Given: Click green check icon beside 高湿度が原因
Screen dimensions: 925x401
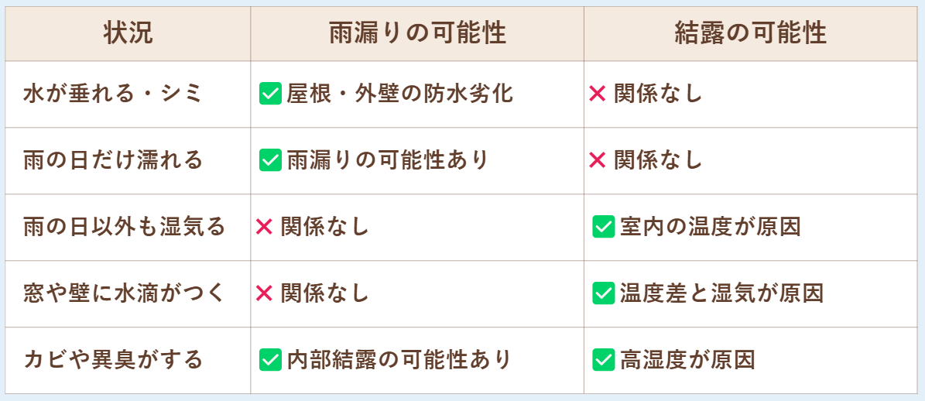Looking at the screenshot, I should (x=604, y=360).
